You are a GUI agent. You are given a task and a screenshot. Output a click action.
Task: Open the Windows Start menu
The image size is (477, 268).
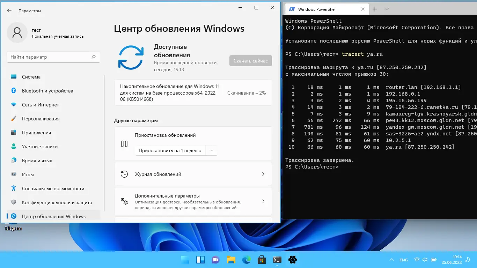click(185, 260)
